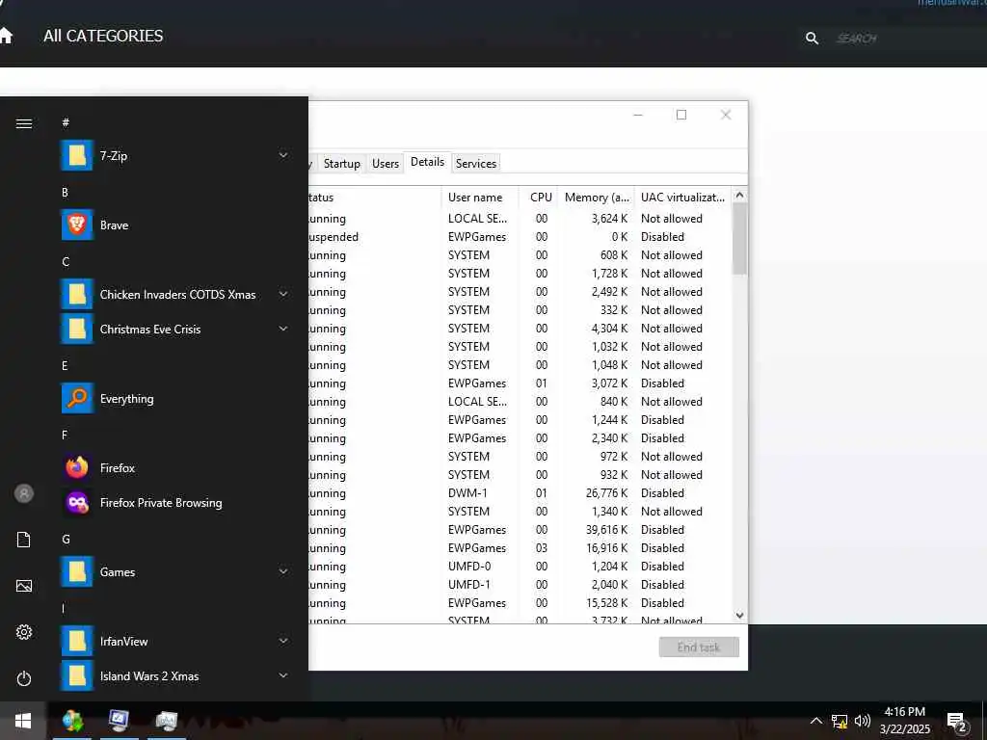Click the volume speaker tray icon
This screenshot has height=740, width=987.
pyautogui.click(x=863, y=721)
